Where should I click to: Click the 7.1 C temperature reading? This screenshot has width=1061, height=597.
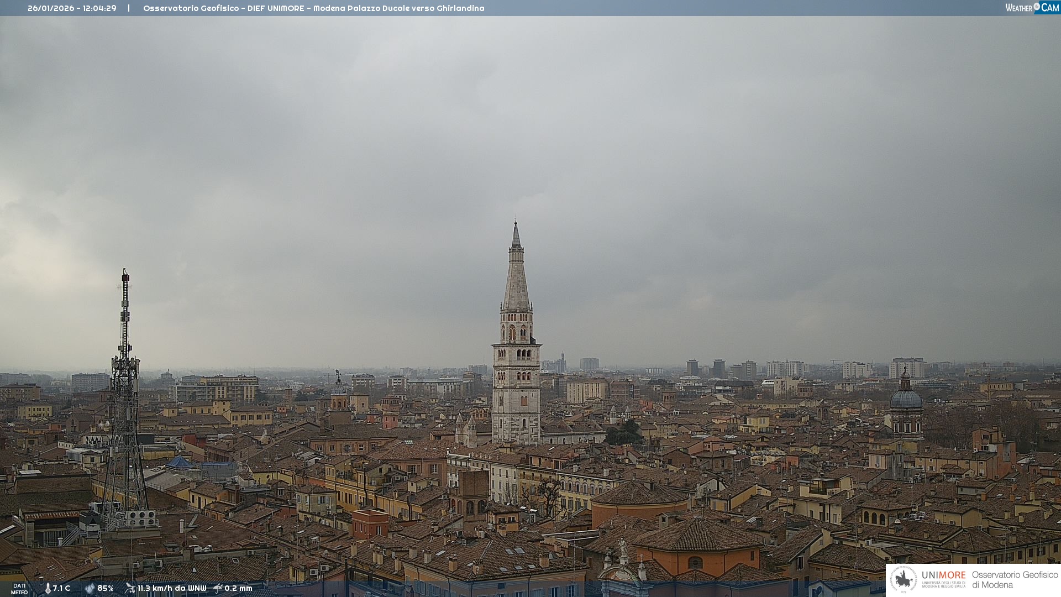(x=61, y=588)
